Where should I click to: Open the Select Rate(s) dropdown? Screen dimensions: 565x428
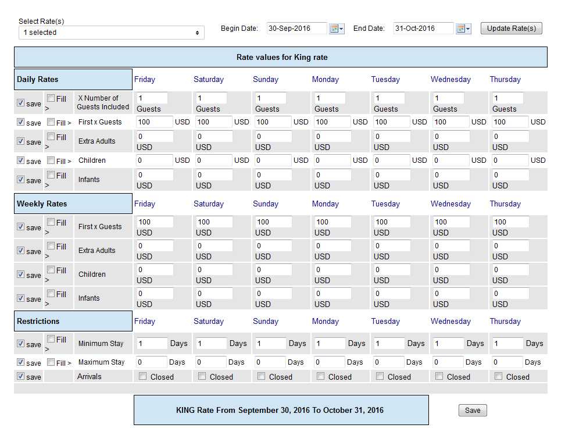pyautogui.click(x=112, y=33)
